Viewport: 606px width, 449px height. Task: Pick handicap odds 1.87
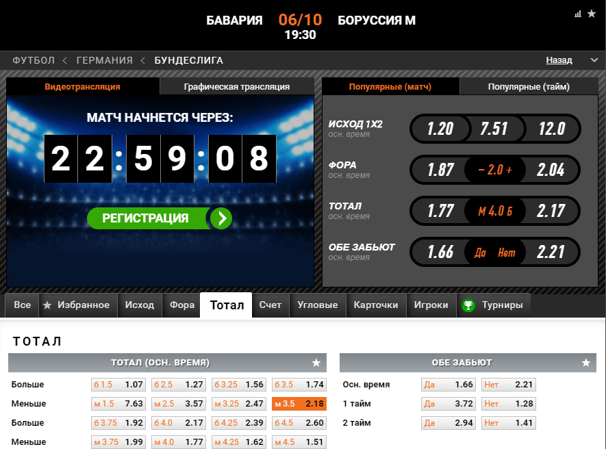pos(440,170)
